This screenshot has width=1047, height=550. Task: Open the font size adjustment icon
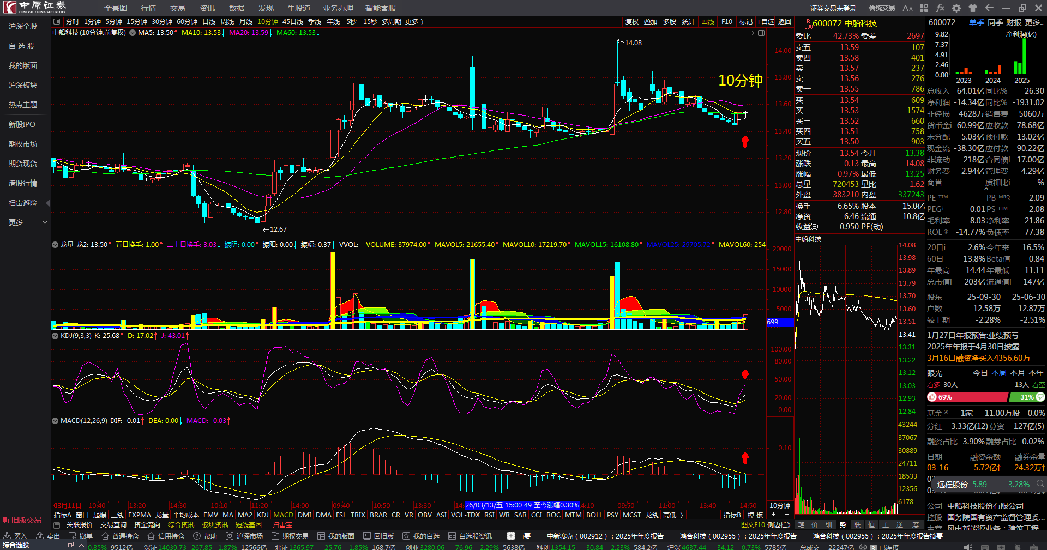(x=907, y=8)
